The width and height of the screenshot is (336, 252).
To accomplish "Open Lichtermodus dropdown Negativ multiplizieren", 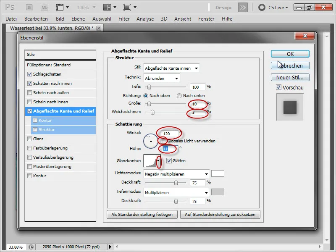I will tap(176, 174).
